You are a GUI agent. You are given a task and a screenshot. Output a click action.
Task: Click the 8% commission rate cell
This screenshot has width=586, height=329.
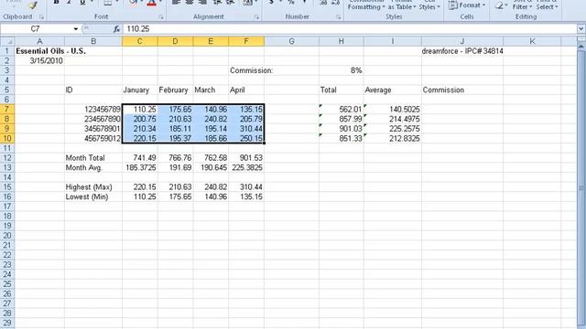[342, 70]
